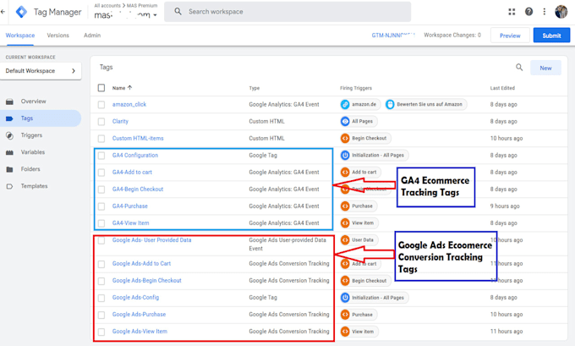575x346 pixels.
Task: Click Purchase trigger on Google Ads-Purchase row
Action: pyautogui.click(x=358, y=315)
